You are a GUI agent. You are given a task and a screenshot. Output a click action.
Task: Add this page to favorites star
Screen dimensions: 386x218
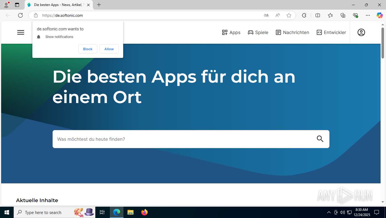pos(289,15)
